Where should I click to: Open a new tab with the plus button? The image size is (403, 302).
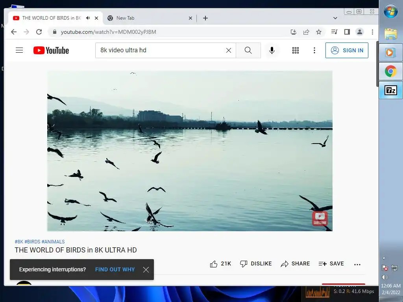point(205,18)
